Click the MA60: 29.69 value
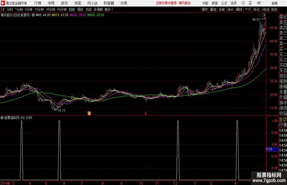Image resolution: width=287 pixels, height=185 pixels. 96,15
